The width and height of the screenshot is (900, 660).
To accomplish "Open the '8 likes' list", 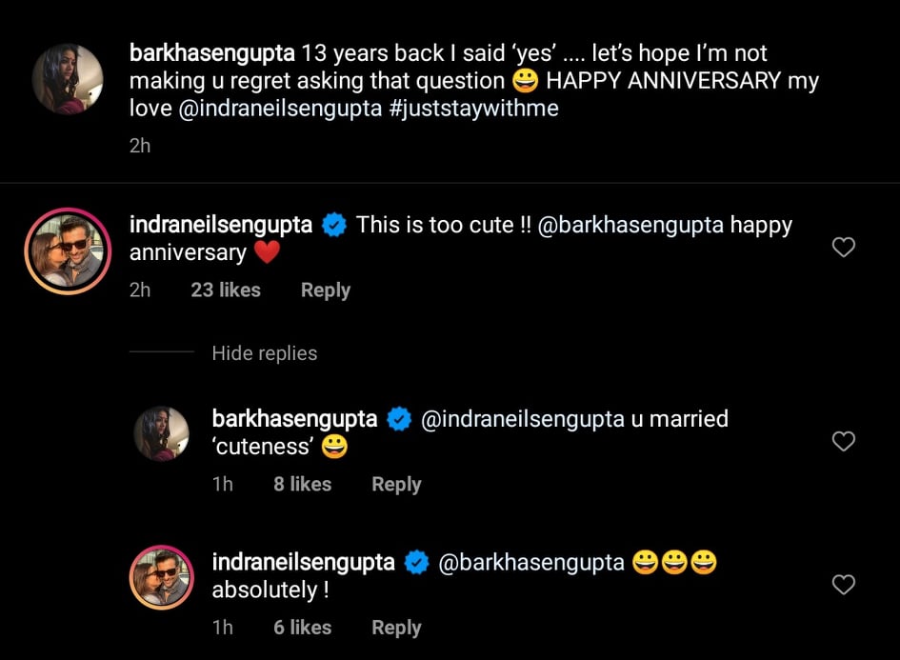I will click(x=302, y=484).
